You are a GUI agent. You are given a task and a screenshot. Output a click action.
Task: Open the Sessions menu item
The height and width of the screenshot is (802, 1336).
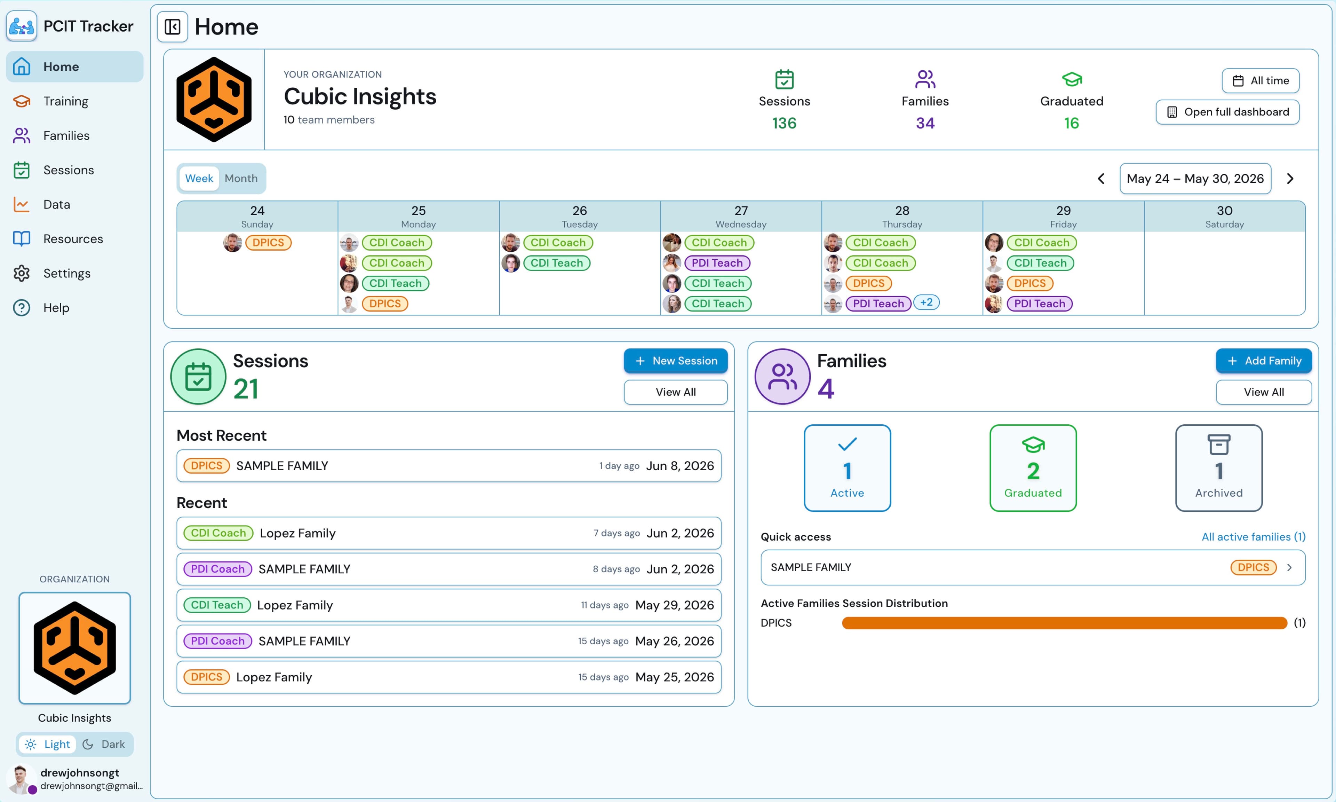point(74,170)
